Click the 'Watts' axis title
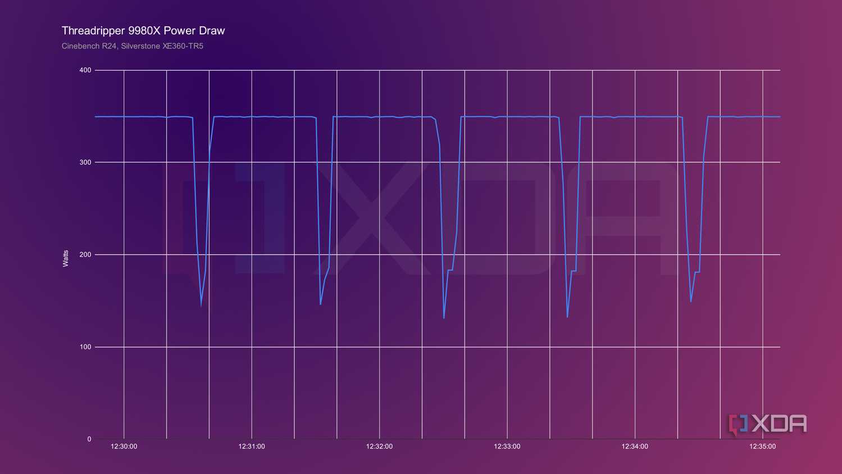 pyautogui.click(x=65, y=258)
